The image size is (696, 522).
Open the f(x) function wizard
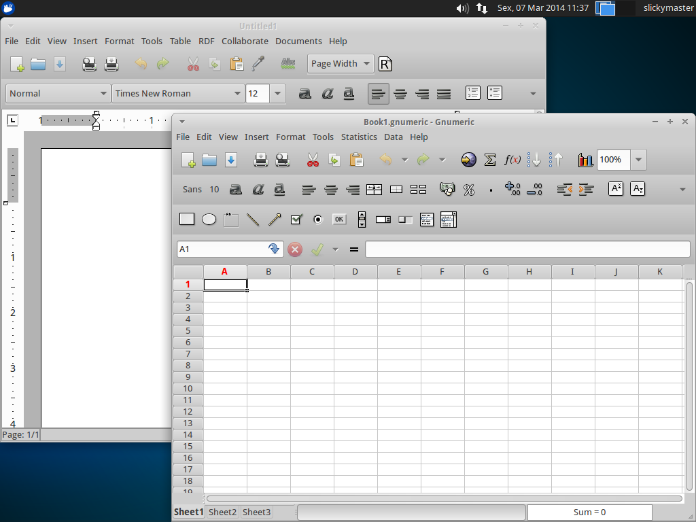point(512,160)
